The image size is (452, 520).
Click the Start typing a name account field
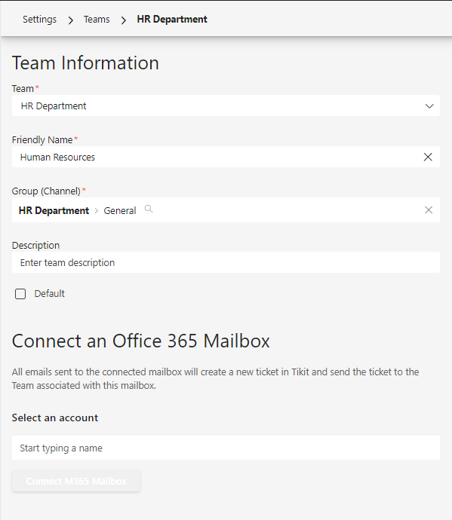tap(226, 448)
